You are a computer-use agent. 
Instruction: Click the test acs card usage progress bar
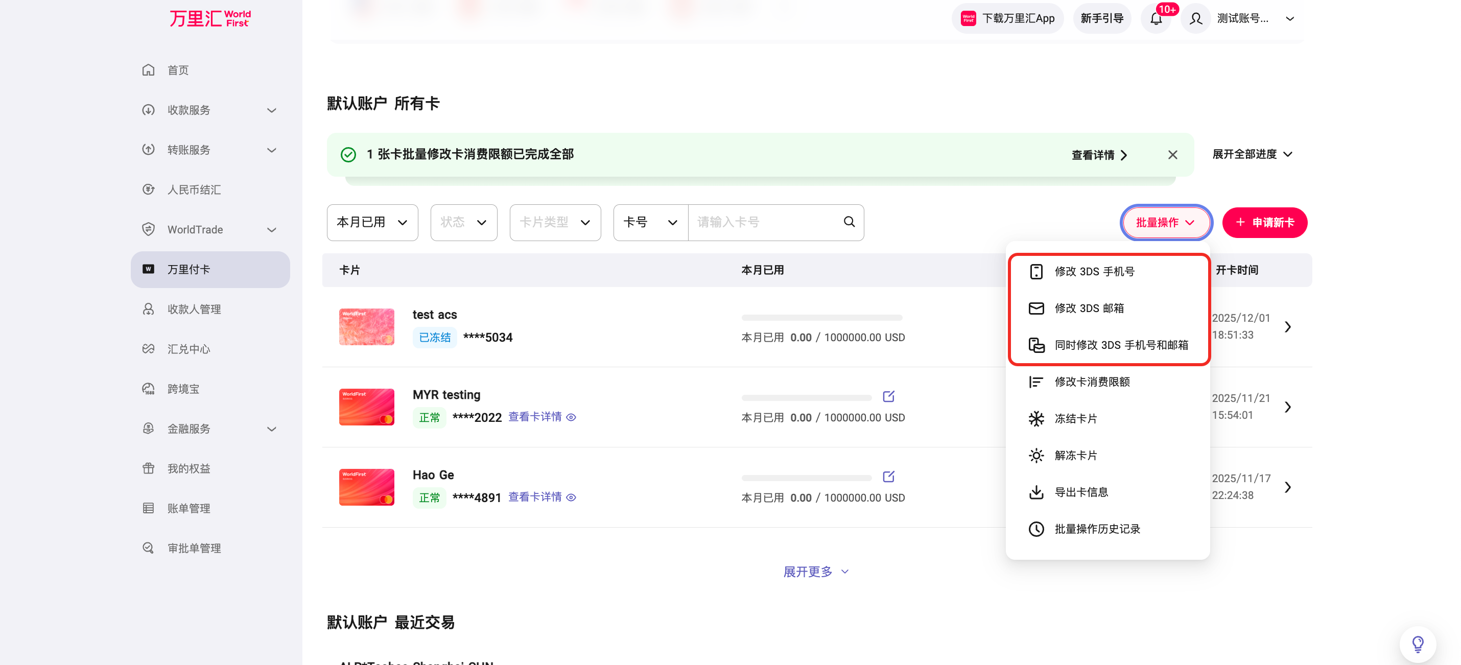[821, 318]
